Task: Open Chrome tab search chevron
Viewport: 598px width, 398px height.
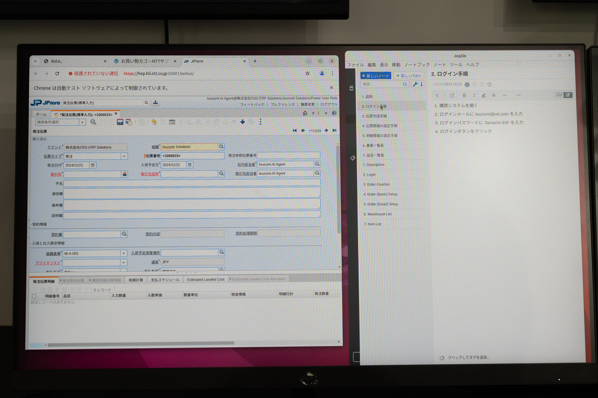Action: pyautogui.click(x=35, y=61)
